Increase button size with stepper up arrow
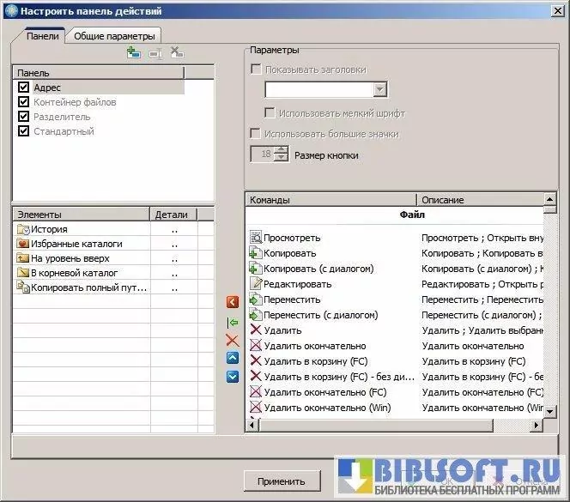 click(x=282, y=150)
